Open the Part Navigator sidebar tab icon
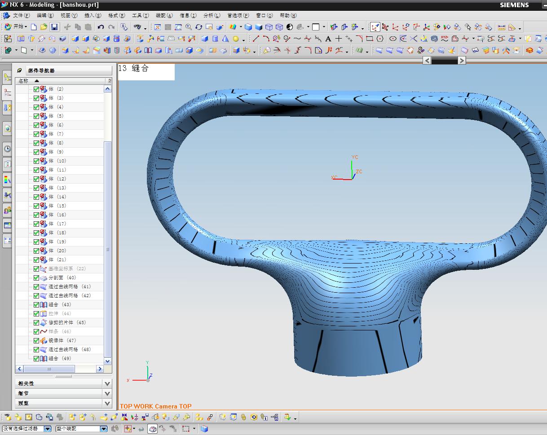 pyautogui.click(x=7, y=93)
